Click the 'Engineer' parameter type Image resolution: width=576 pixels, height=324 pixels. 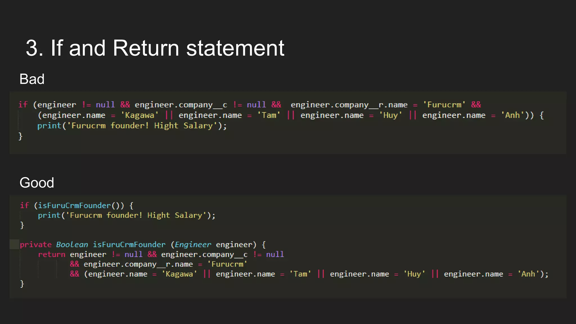193,244
